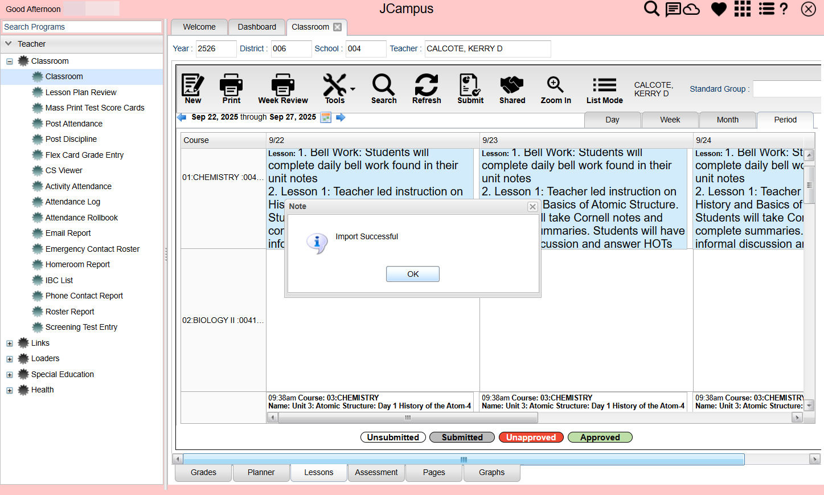
Task: Open help question mark
Action: (x=784, y=9)
